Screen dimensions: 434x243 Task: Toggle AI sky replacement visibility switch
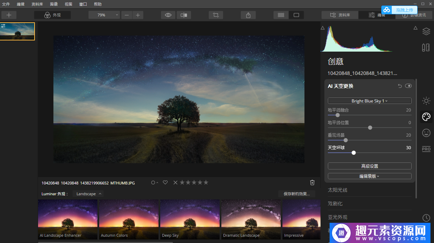[x=408, y=86]
